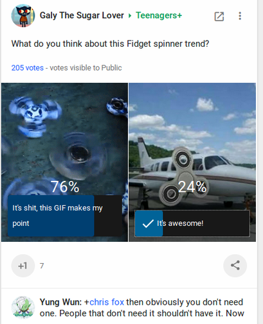Click the checkmark on It's awesome!
The height and width of the screenshot is (324, 263).
148,223
